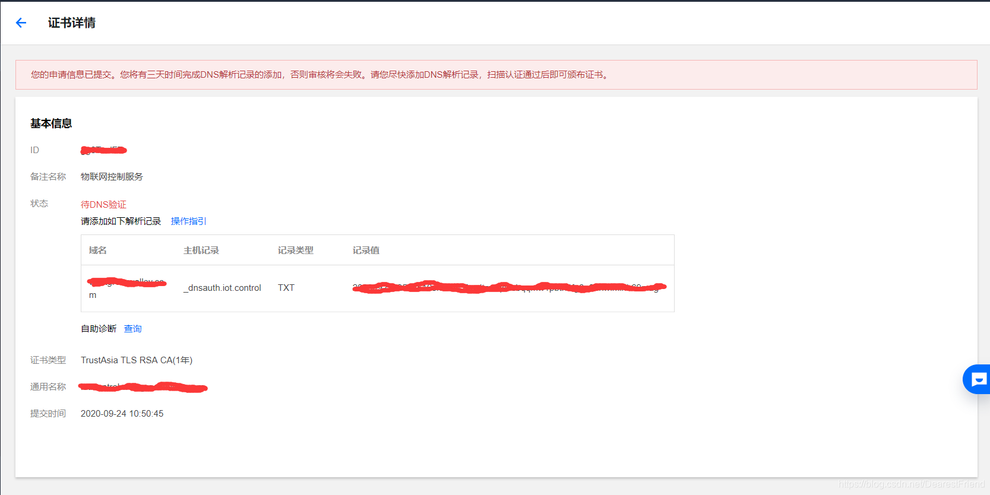Click the 通用名称 field label
The width and height of the screenshot is (990, 495).
[48, 387]
